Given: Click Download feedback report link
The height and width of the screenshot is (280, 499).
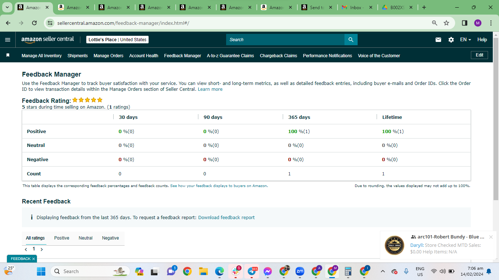Looking at the screenshot, I should (x=226, y=218).
